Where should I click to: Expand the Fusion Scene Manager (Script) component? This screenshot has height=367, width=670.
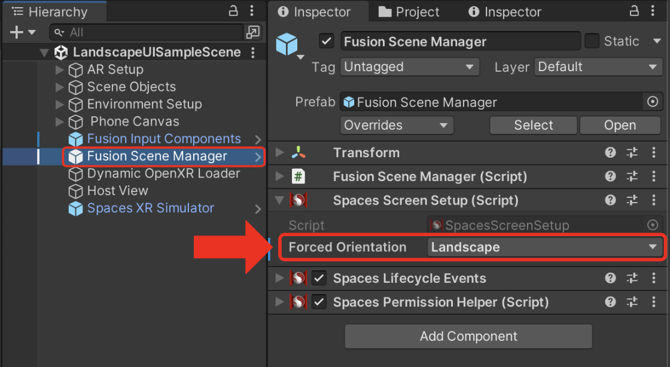coord(279,176)
